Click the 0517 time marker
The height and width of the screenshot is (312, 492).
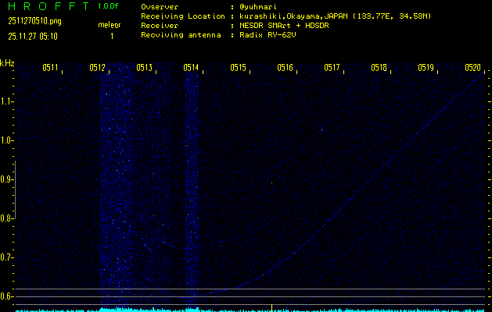(332, 67)
